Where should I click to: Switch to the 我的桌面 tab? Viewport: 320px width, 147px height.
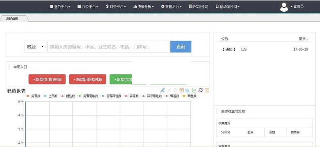(12, 18)
